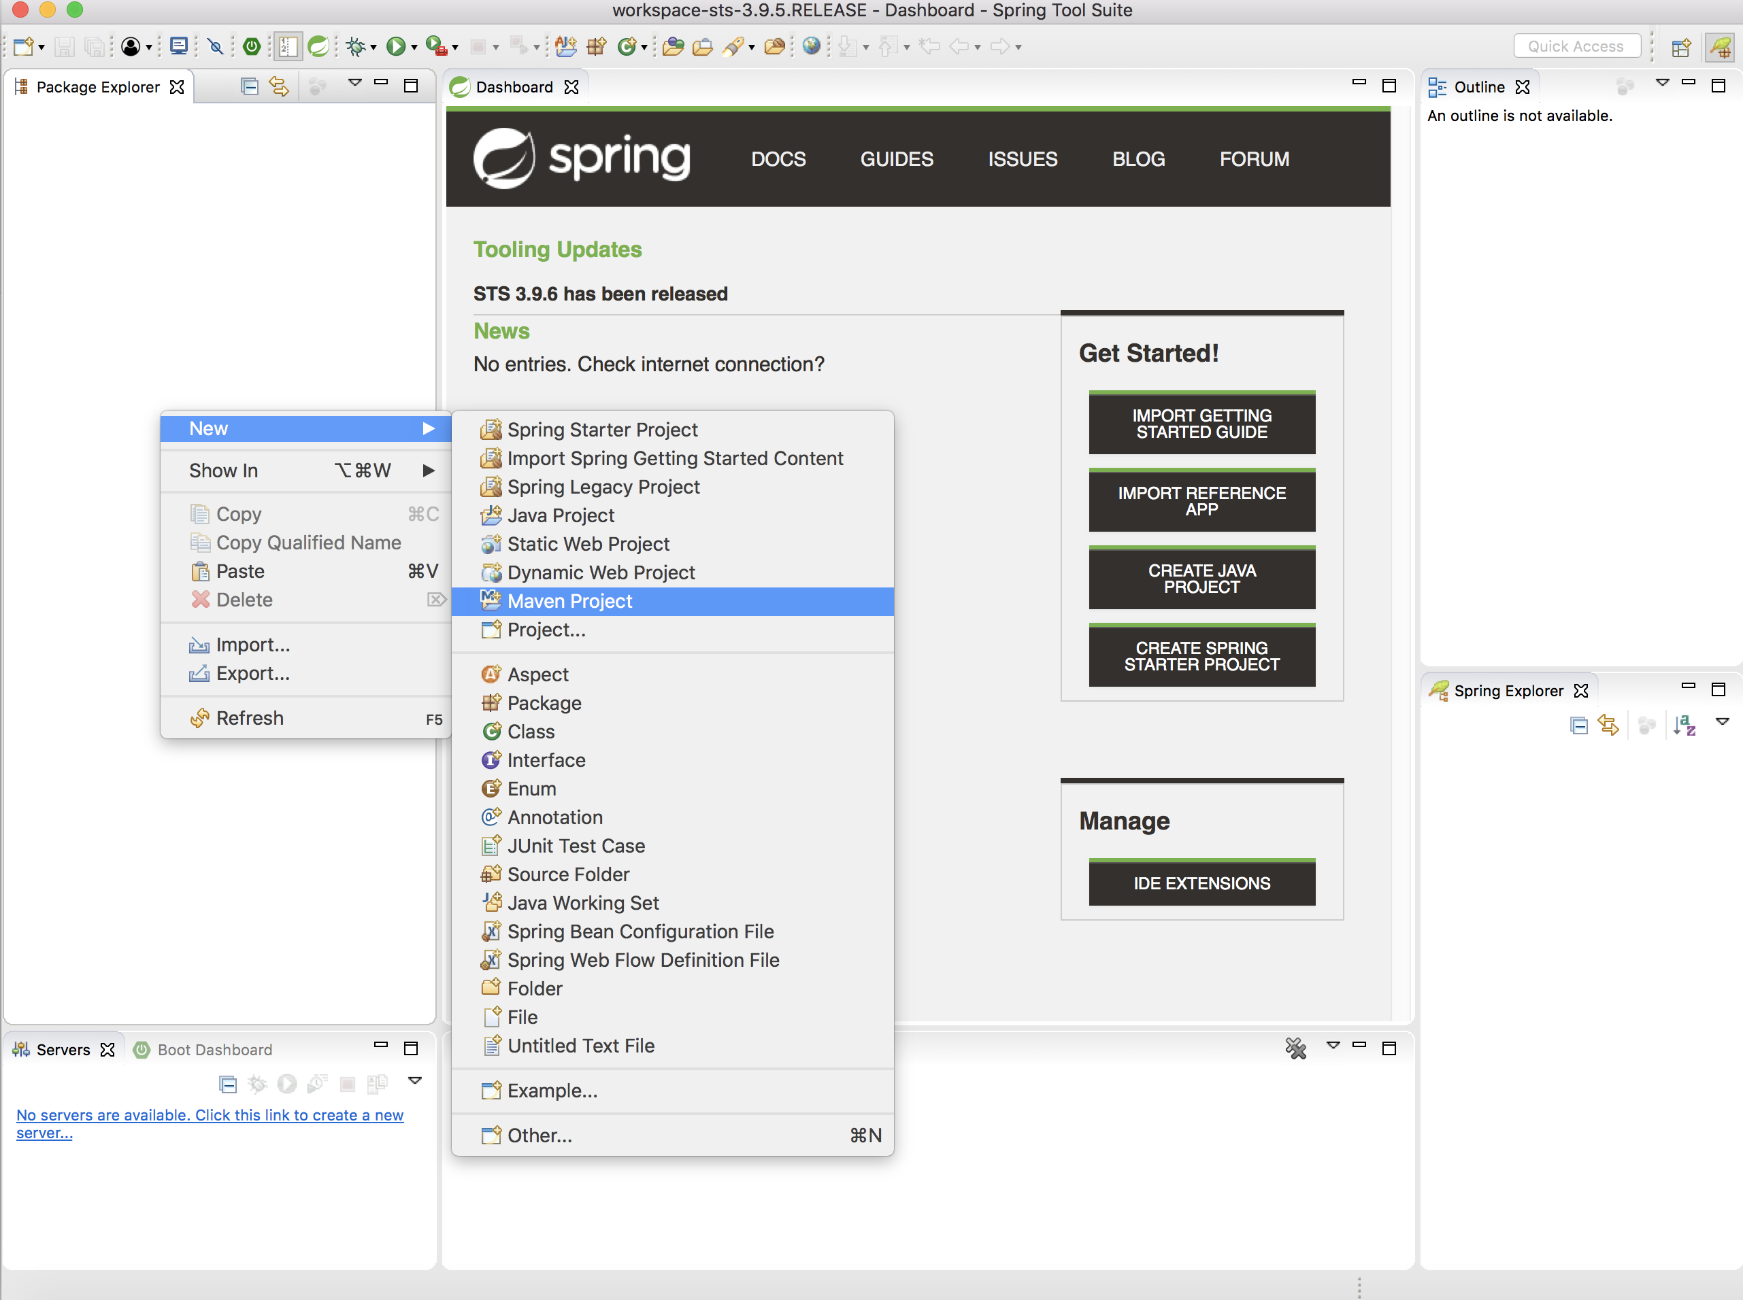Collapse All in Package Explorer
The image size is (1743, 1300).
(250, 86)
